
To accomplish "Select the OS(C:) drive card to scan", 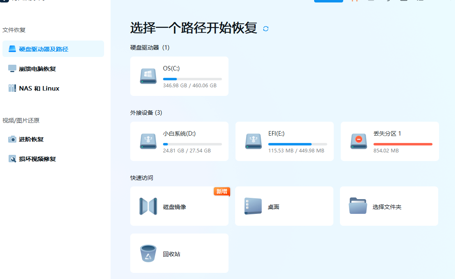I will [x=179, y=76].
